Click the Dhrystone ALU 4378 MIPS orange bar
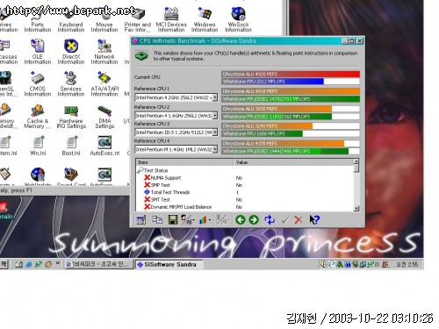This screenshot has height=329, width=439. (283, 144)
